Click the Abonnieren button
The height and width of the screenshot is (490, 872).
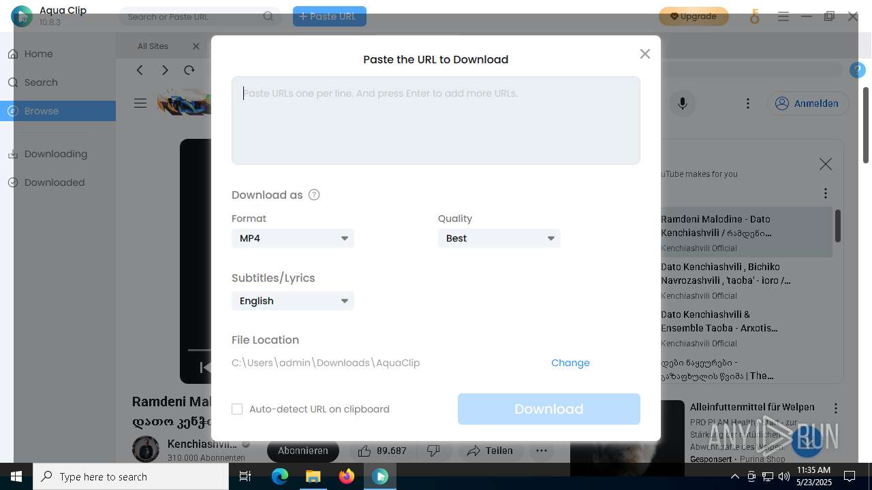pyautogui.click(x=303, y=451)
